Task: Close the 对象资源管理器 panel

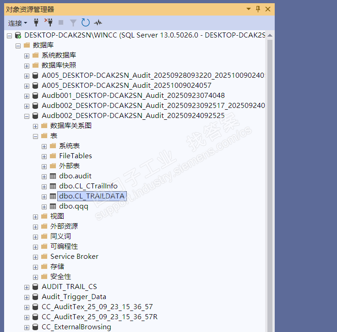Action: pos(268,9)
